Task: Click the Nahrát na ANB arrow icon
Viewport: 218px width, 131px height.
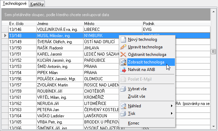Action: coord(123,70)
